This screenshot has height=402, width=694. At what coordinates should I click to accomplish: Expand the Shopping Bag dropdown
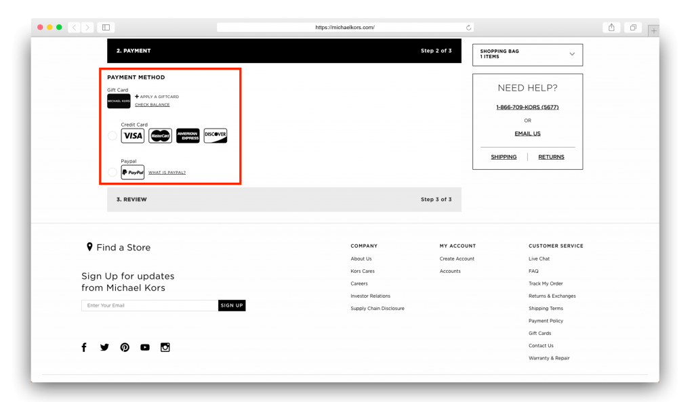527,54
